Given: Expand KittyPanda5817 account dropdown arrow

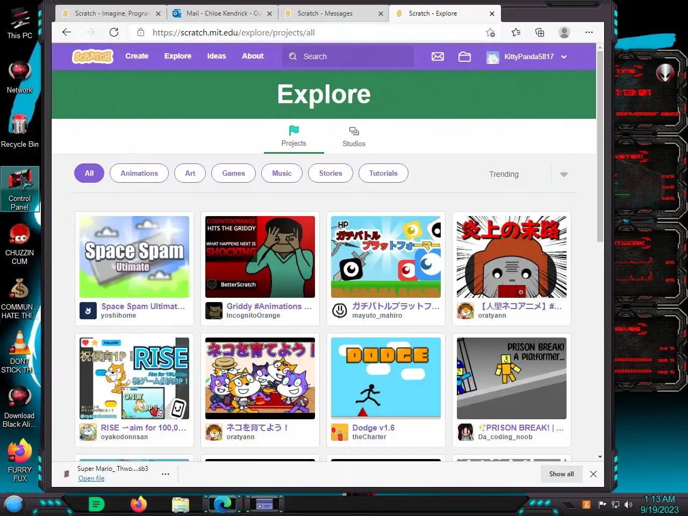Looking at the screenshot, I should (x=564, y=57).
